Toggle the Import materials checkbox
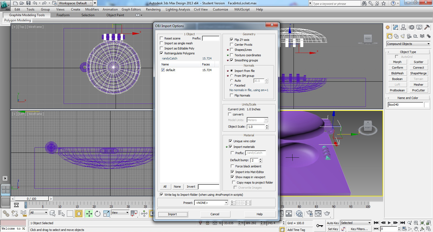The width and height of the screenshot is (433, 232). [x=230, y=147]
